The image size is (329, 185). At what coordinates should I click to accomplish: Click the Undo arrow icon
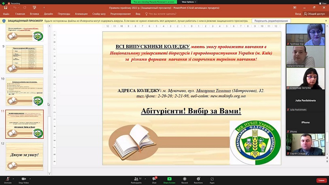[x=15, y=8]
